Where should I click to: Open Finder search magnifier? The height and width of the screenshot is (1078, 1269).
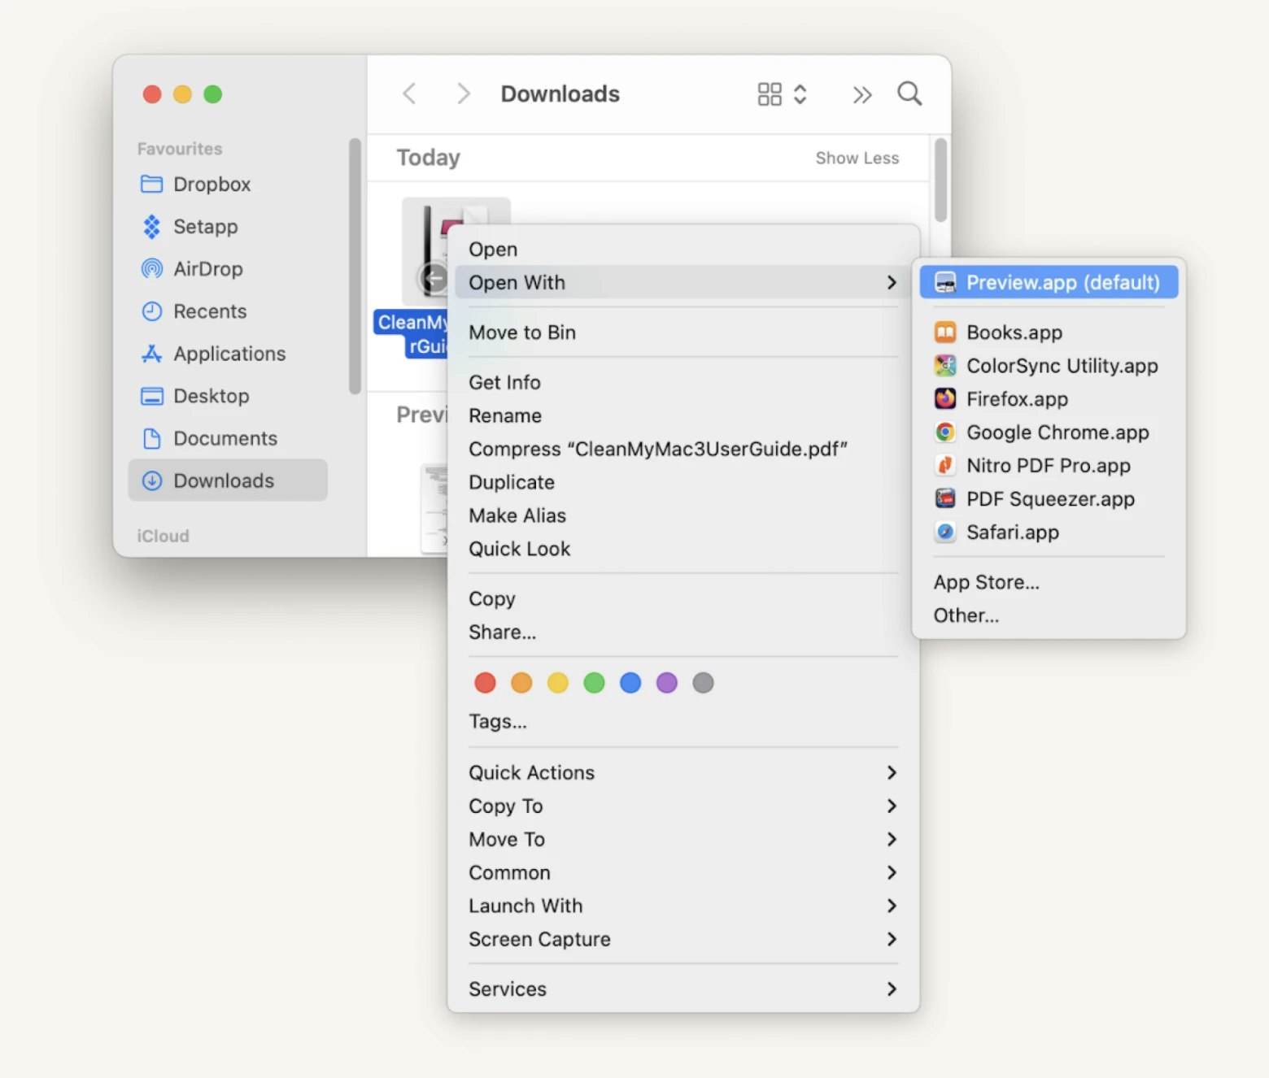click(909, 94)
